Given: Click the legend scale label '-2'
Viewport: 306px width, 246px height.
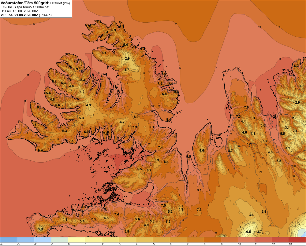Looking at the screenshot, I should pos(35,244).
